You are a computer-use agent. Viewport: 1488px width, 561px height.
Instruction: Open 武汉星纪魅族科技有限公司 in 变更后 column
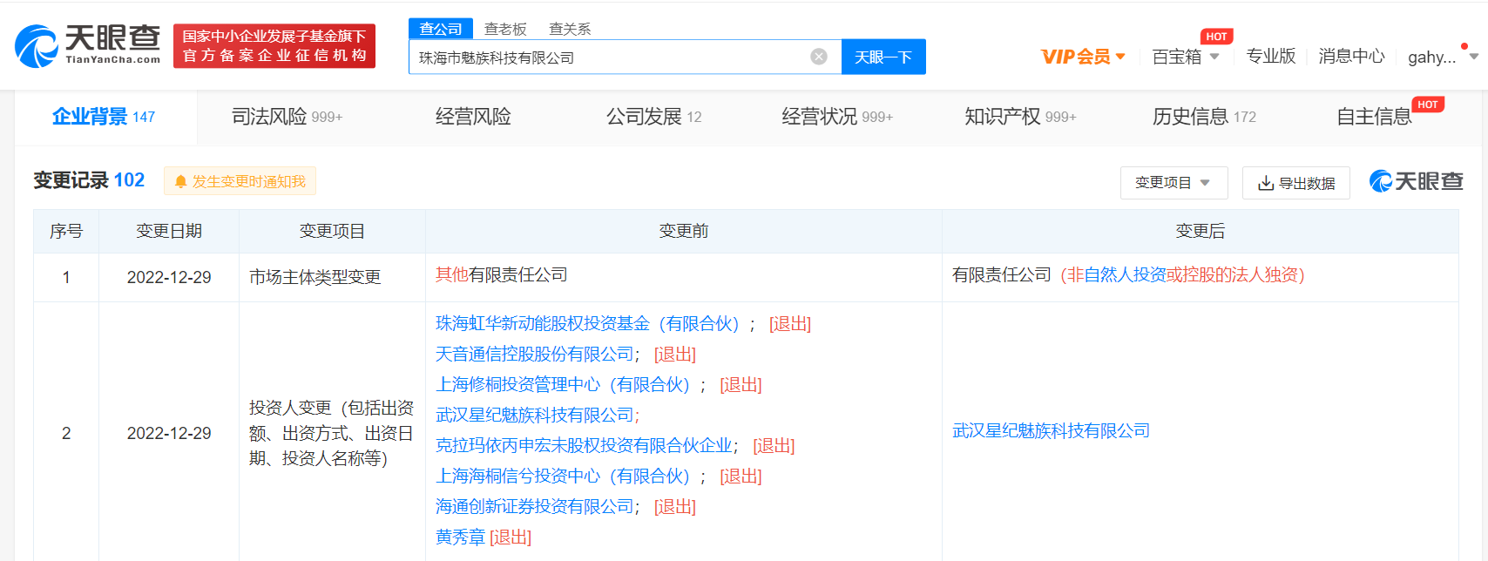1052,431
